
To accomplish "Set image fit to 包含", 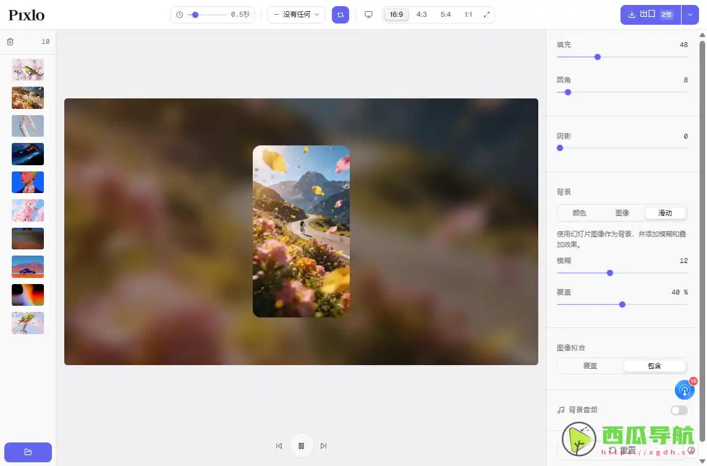I will click(654, 366).
